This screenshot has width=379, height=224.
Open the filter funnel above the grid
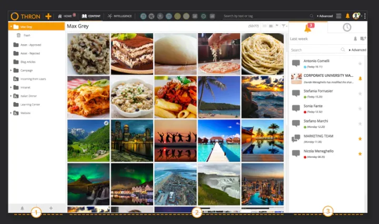pos(284,26)
